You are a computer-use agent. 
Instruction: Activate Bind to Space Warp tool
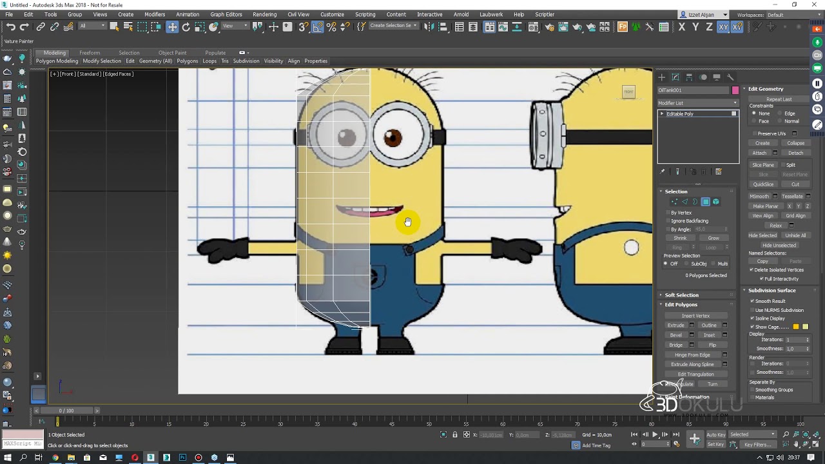(x=68, y=26)
